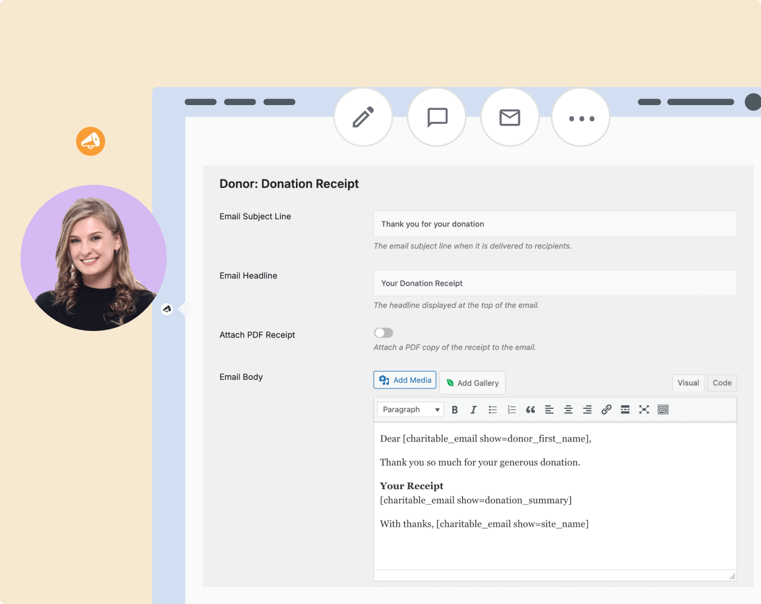Insert a numbered list
Screen dimensions: 761x604
pos(512,410)
